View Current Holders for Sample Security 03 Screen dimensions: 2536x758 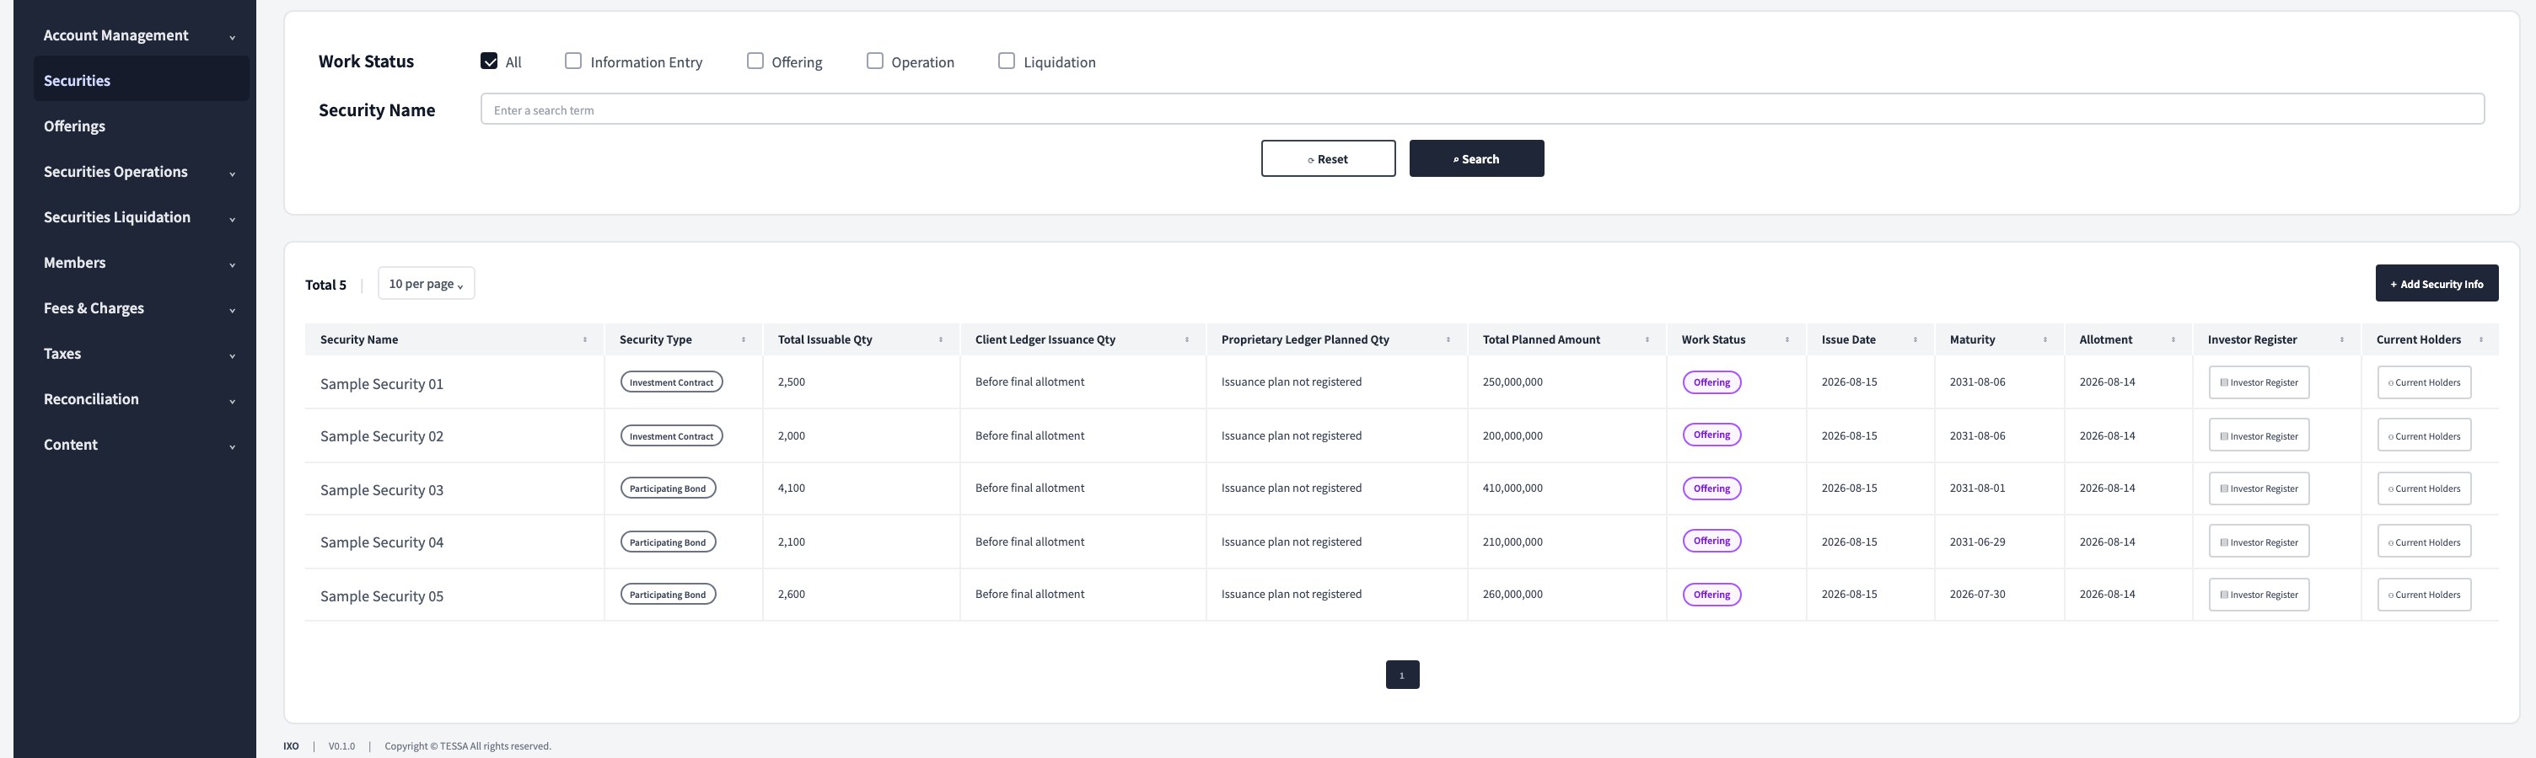click(2424, 488)
